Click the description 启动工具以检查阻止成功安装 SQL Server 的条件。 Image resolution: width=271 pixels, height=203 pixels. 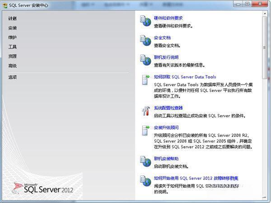[200, 116]
